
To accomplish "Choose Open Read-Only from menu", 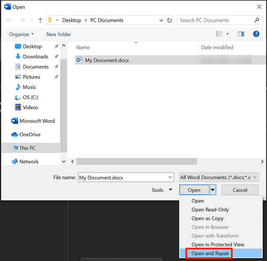I will click(x=210, y=210).
